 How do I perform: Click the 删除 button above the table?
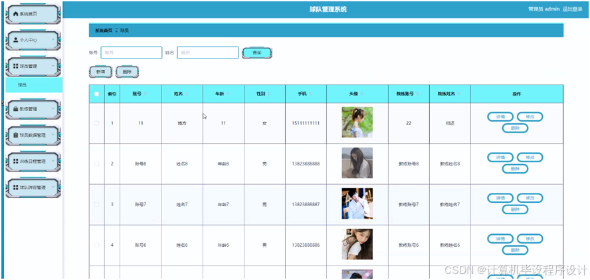point(127,72)
